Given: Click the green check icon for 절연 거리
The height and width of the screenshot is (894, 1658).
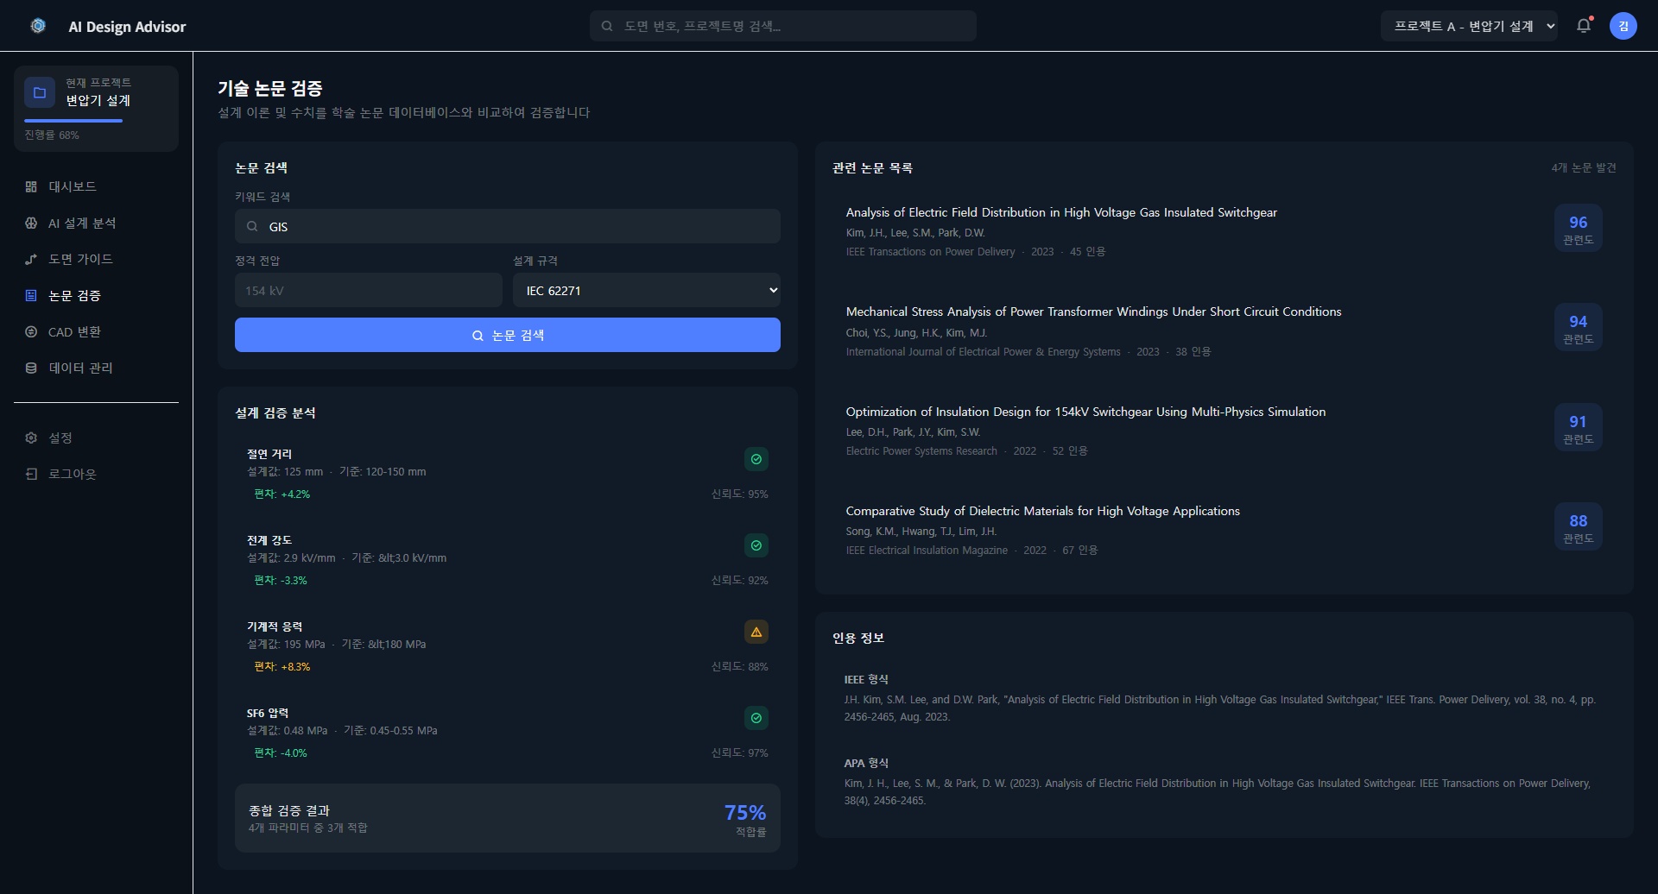Looking at the screenshot, I should (x=756, y=459).
